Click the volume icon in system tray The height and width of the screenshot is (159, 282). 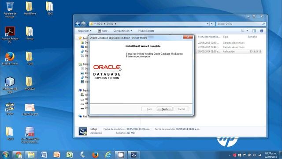[x=254, y=155]
